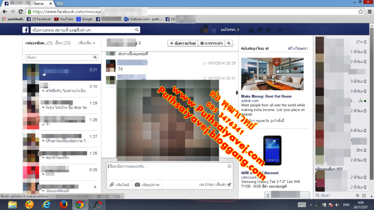Click เพิ่มรูปภาพ add photo button
Viewport: 374px width, 210px height.
147,184
